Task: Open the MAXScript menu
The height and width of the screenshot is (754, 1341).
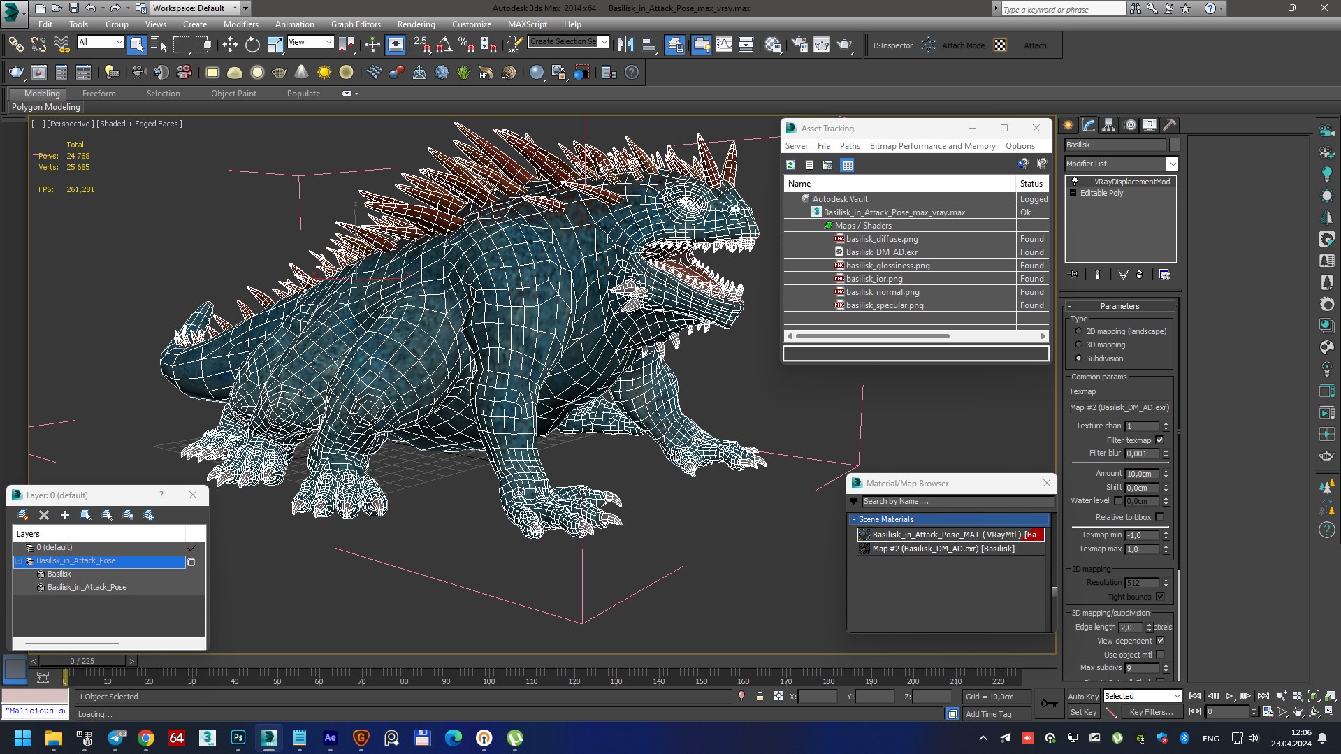Action: click(x=527, y=24)
